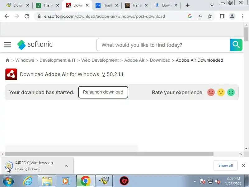Image resolution: width=249 pixels, height=187 pixels.
Task: Click the bee app taskbar icon
Action: (104, 181)
